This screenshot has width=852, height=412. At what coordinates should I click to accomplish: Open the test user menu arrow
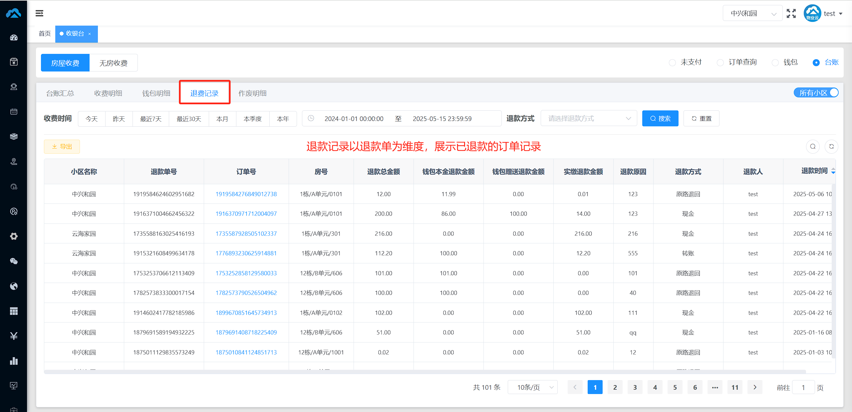click(x=841, y=14)
